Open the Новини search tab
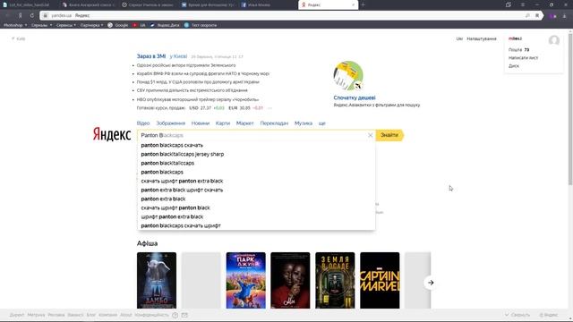This screenshot has height=322, width=573. coord(201,123)
